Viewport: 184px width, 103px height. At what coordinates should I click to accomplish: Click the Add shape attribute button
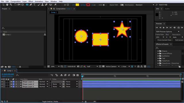104,5
